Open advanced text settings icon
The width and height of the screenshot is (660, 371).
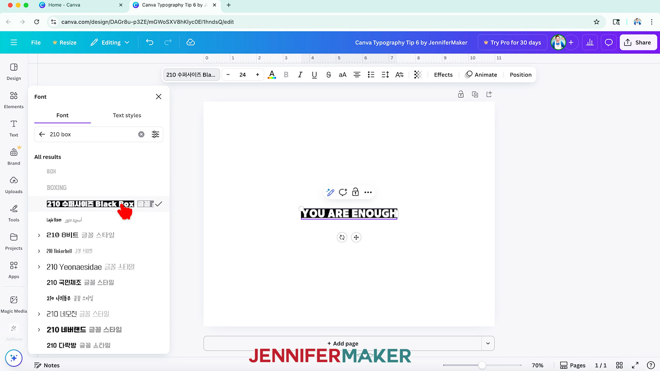[399, 74]
